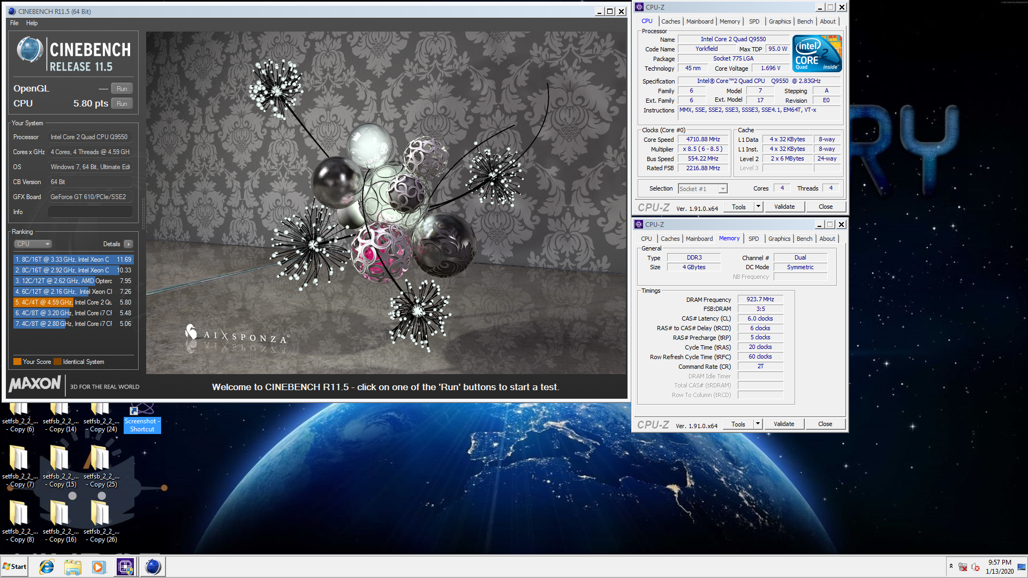Expand ranking Details arrow
The image size is (1028, 578).
pyautogui.click(x=128, y=244)
